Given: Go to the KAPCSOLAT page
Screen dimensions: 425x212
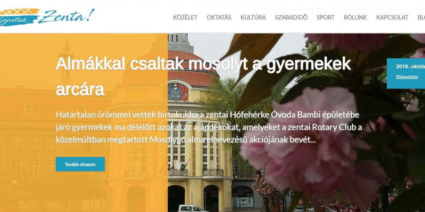Looking at the screenshot, I should point(392,17).
